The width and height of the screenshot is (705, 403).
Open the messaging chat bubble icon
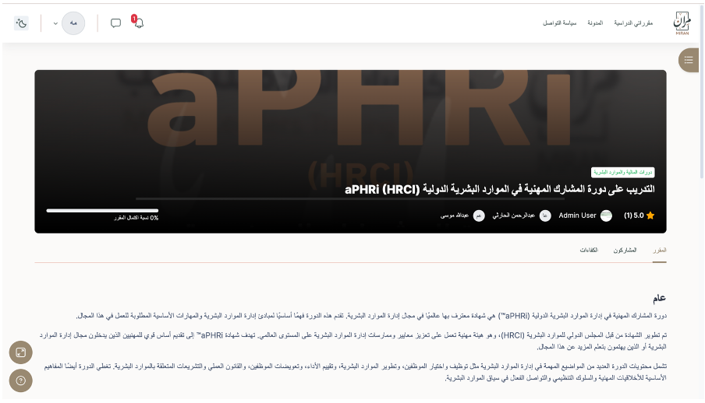pyautogui.click(x=115, y=23)
